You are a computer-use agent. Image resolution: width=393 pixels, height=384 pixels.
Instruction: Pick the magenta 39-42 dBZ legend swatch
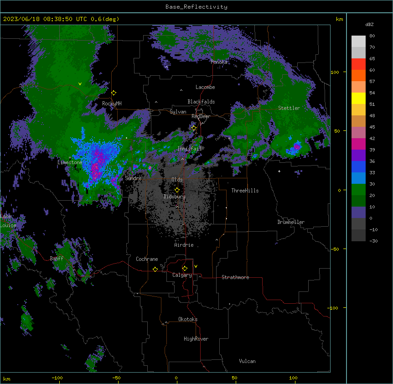pos(358,144)
